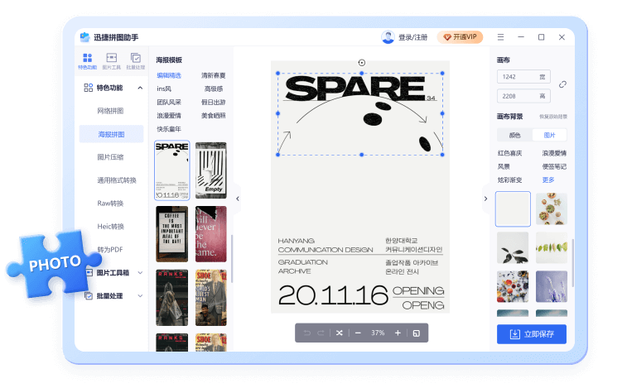Expand the 图片工具箱 section chevron
The image size is (627, 388).
(x=140, y=272)
